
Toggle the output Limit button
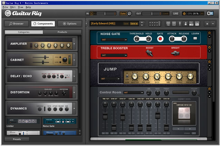[x=166, y=13]
